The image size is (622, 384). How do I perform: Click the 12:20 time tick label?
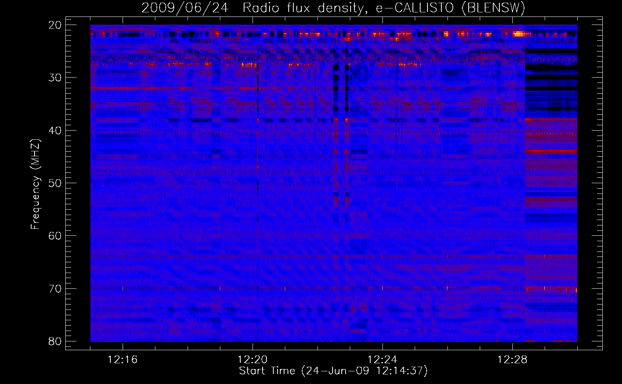pos(253,360)
